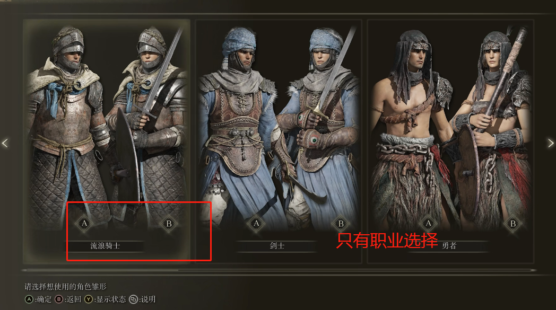Go to next classes with right arrow
The image size is (556, 310).
(551, 143)
